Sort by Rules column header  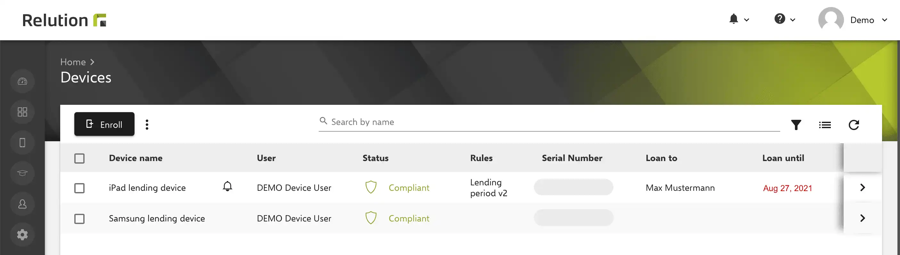[x=481, y=158]
